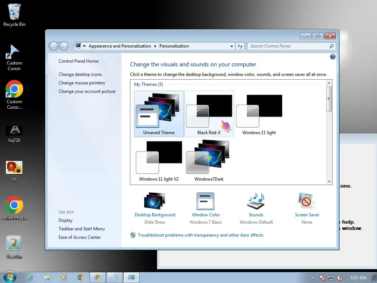
Task: Switch to the Personalization taskbar button
Action: pyautogui.click(x=131, y=277)
